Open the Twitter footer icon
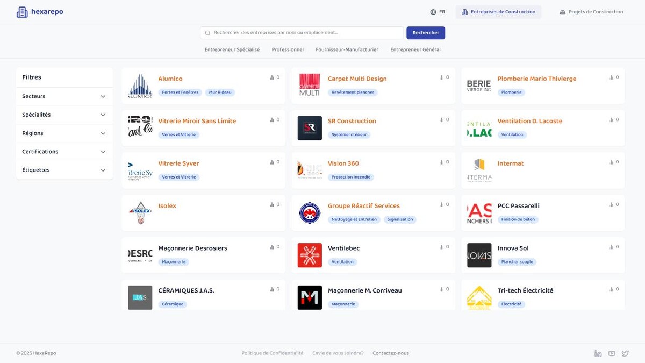The image size is (645, 363). tap(625, 353)
